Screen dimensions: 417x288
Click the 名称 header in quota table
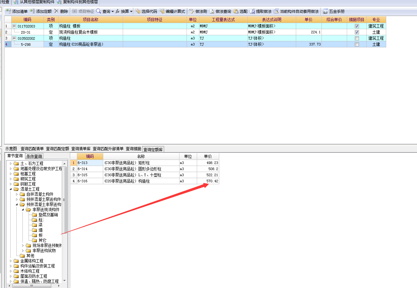click(141, 156)
